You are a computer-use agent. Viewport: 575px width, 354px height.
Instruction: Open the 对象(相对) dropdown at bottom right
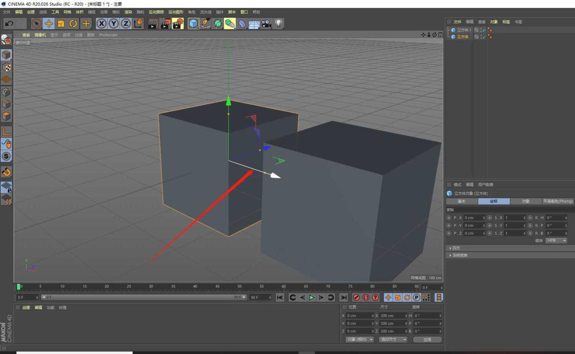(x=358, y=339)
